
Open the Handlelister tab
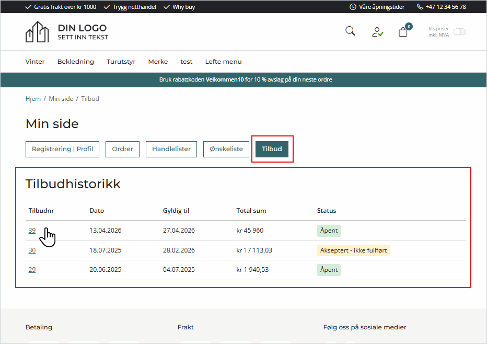[x=171, y=149]
